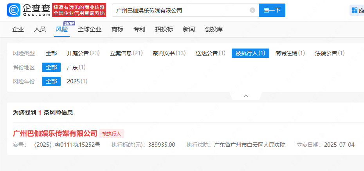
Task: Open the 新闻 tab
Action: 189,29
